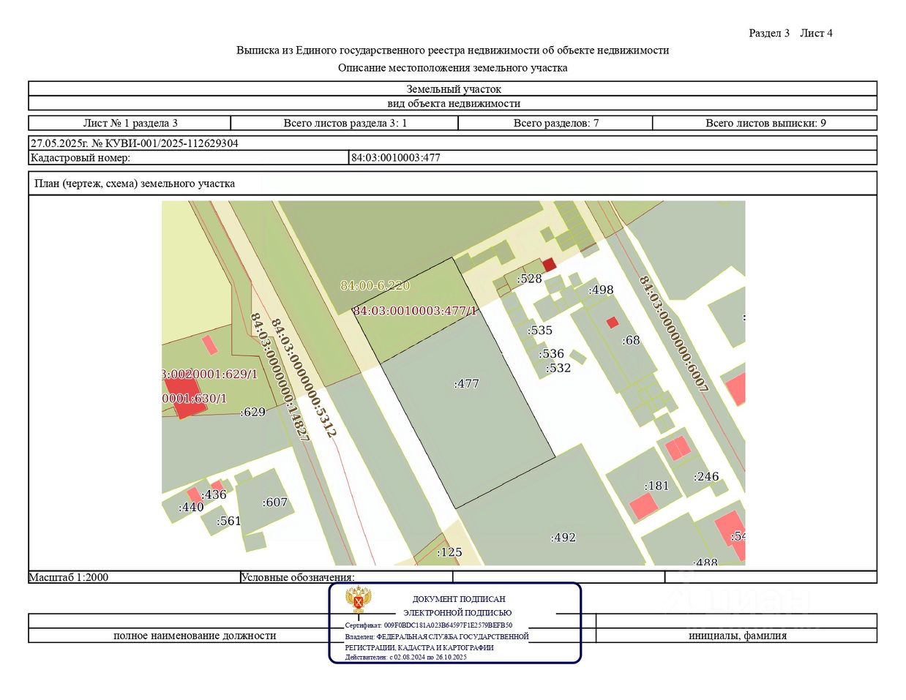Click the rotated label "84:03:0000000:5312" on the map

point(304,378)
